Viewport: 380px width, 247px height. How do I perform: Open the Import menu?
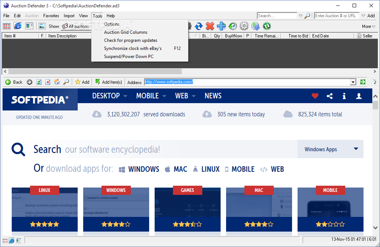(69, 16)
